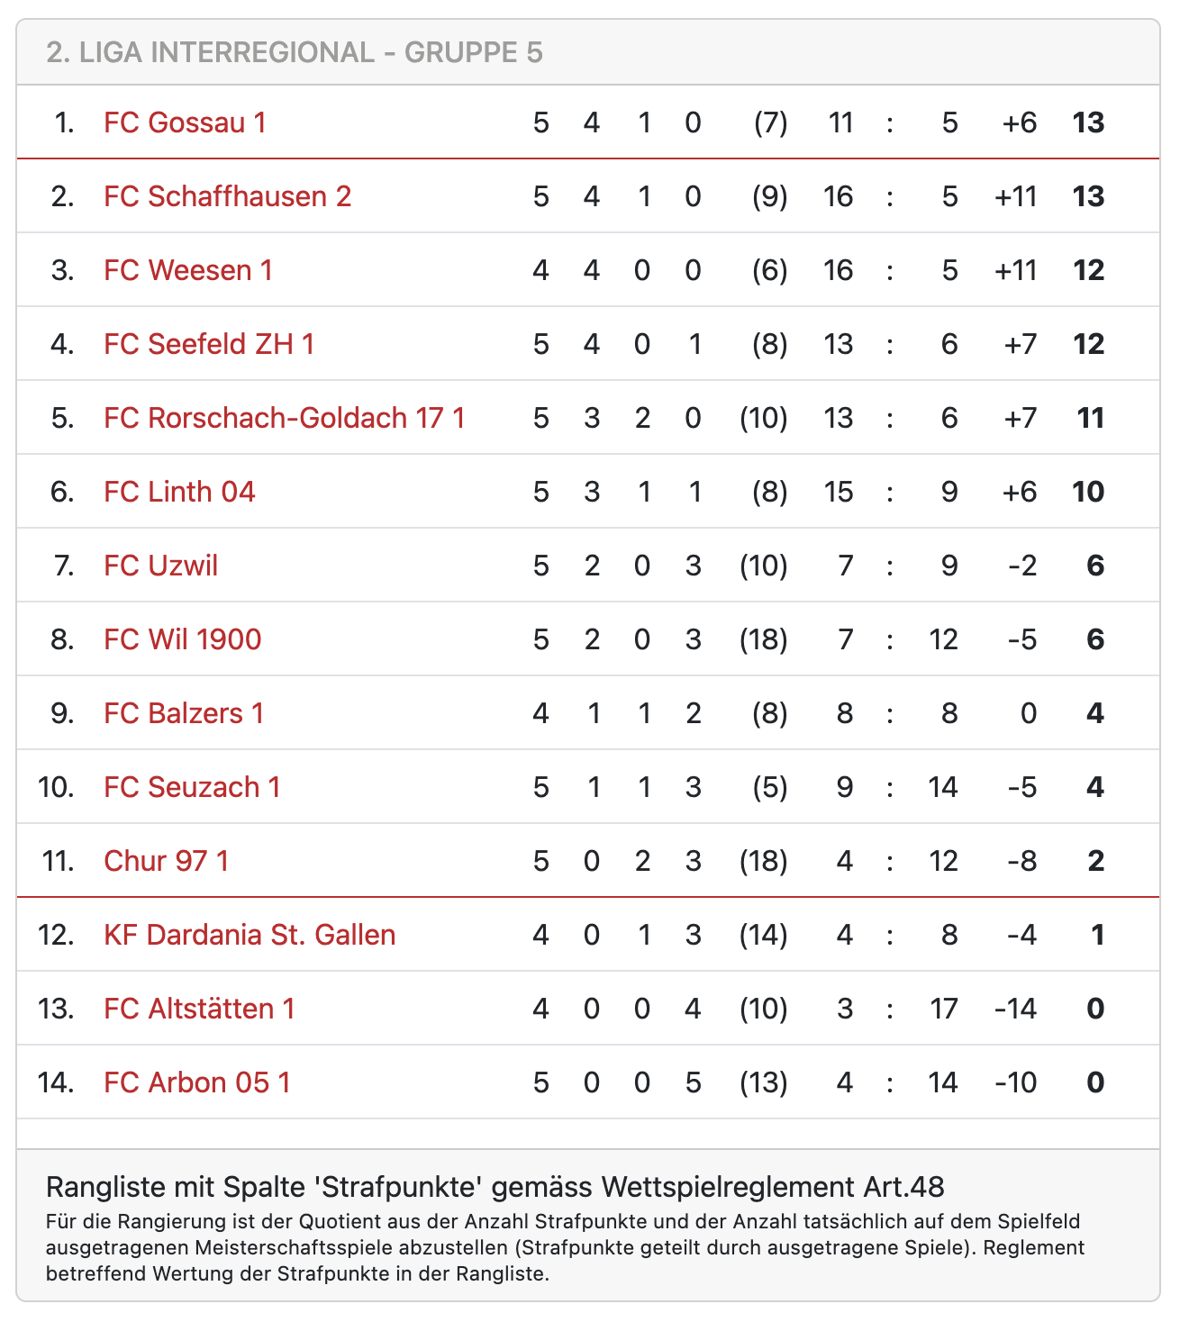Open FC Weesen 1 team page
The width and height of the screenshot is (1180, 1322).
(187, 270)
